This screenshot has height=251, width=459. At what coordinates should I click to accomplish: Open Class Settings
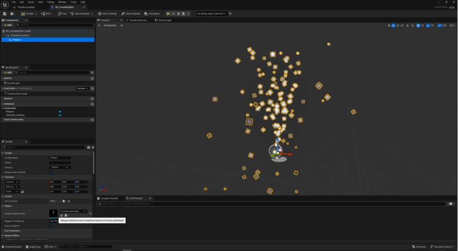tap(108, 14)
